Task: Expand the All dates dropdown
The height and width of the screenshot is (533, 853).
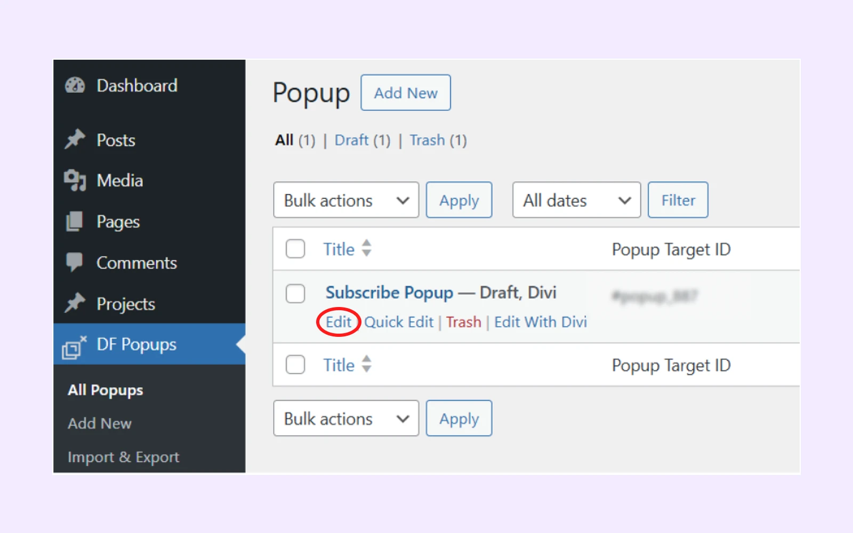Action: [576, 200]
